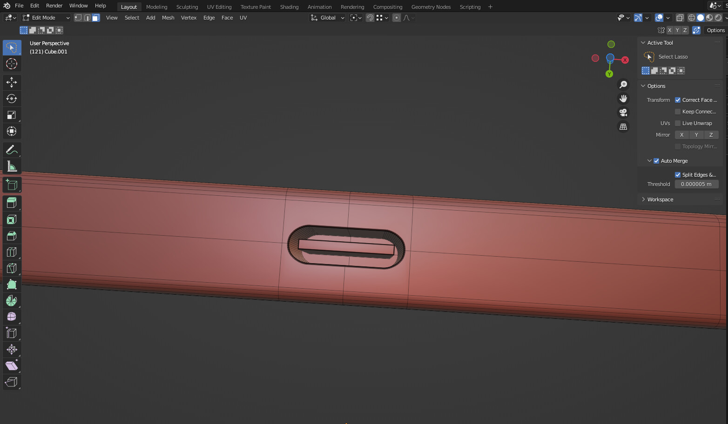Disable Auto Merge checkbox

[656, 161]
